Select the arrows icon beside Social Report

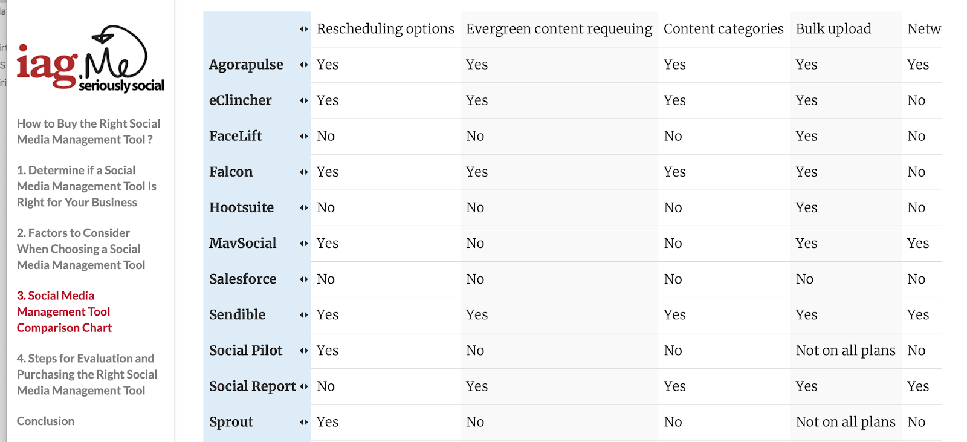tap(303, 386)
